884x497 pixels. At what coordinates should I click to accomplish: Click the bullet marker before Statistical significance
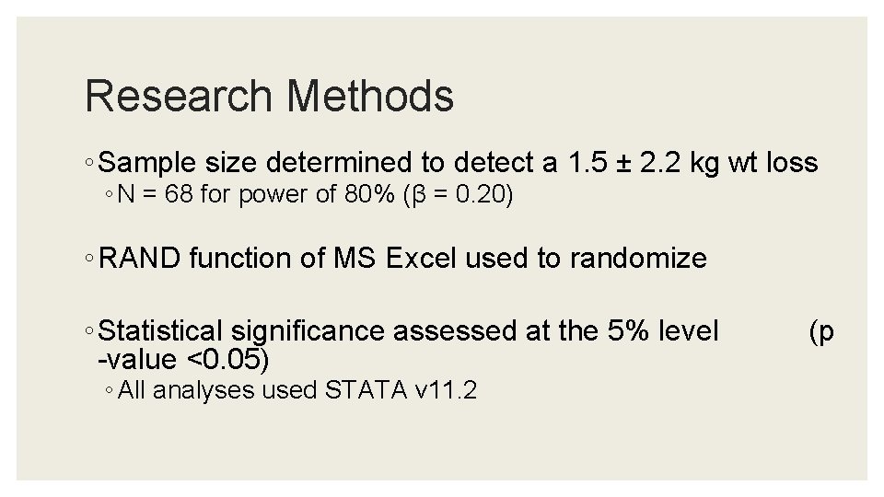[89, 330]
